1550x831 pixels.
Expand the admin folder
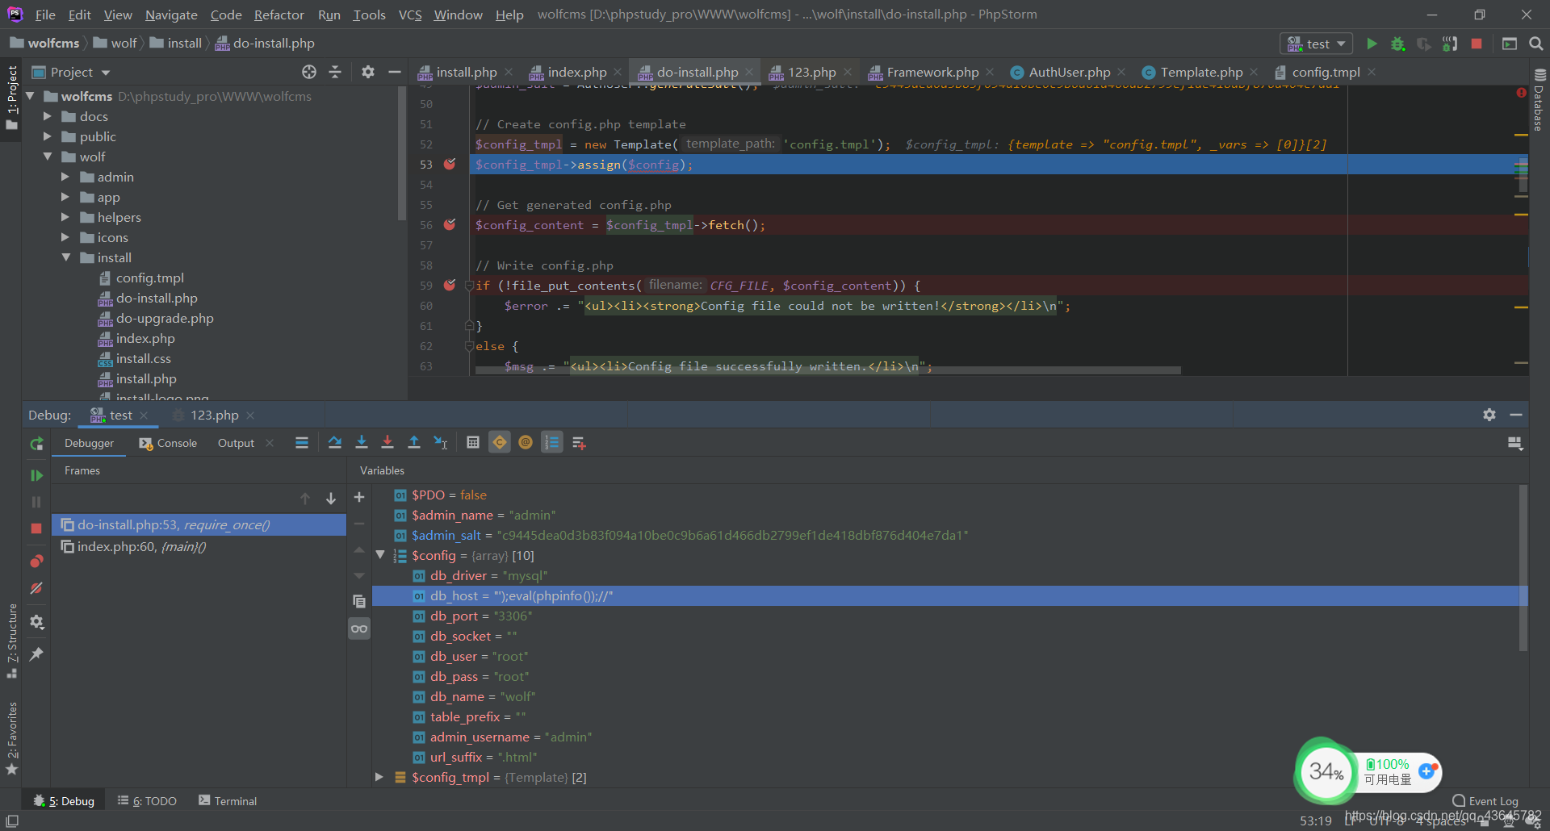pos(65,177)
